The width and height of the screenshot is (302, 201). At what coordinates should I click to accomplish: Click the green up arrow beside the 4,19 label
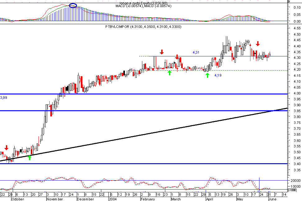click(207, 75)
